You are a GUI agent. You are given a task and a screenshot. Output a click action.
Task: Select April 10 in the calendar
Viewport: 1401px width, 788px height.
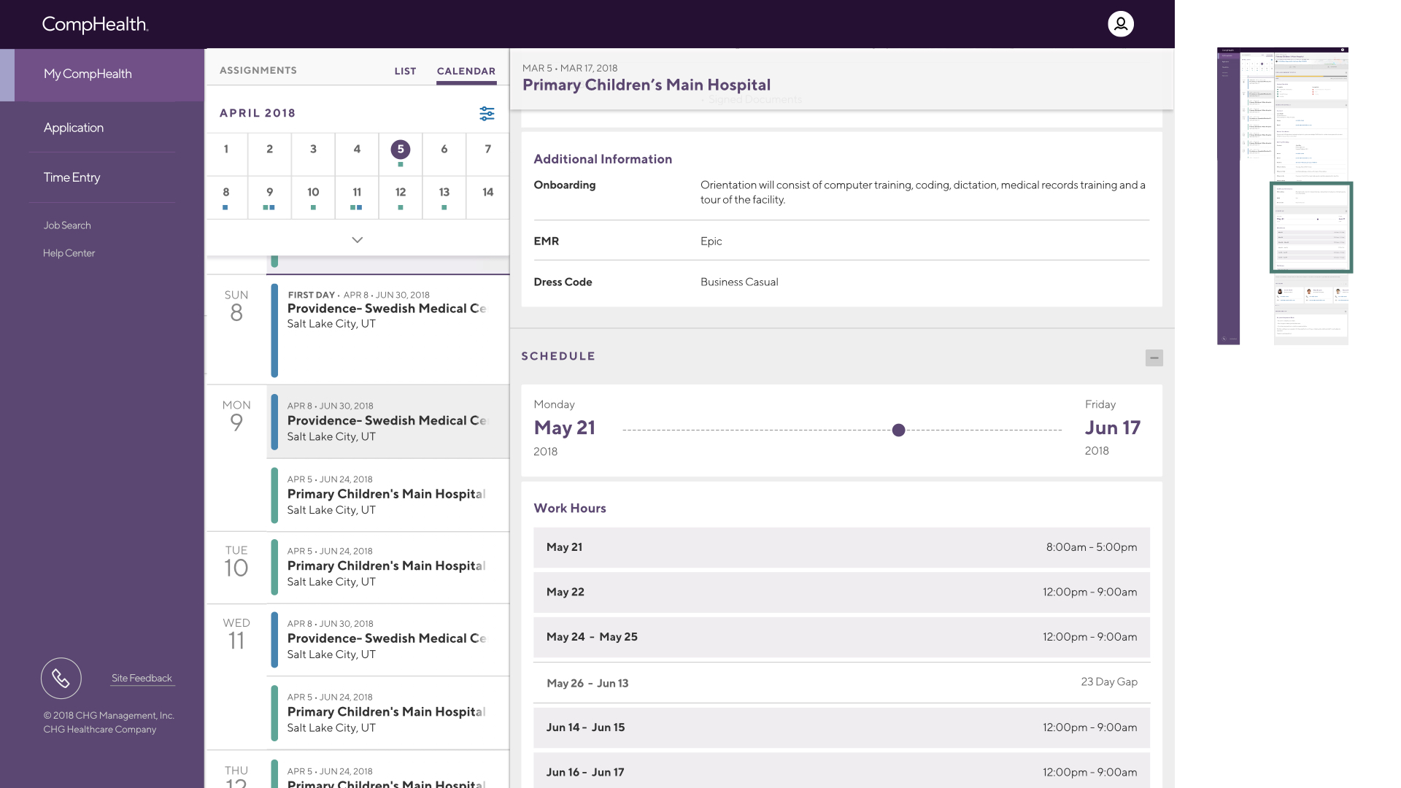[x=314, y=196]
